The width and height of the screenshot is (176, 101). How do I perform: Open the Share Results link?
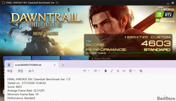pyautogui.click(x=101, y=59)
